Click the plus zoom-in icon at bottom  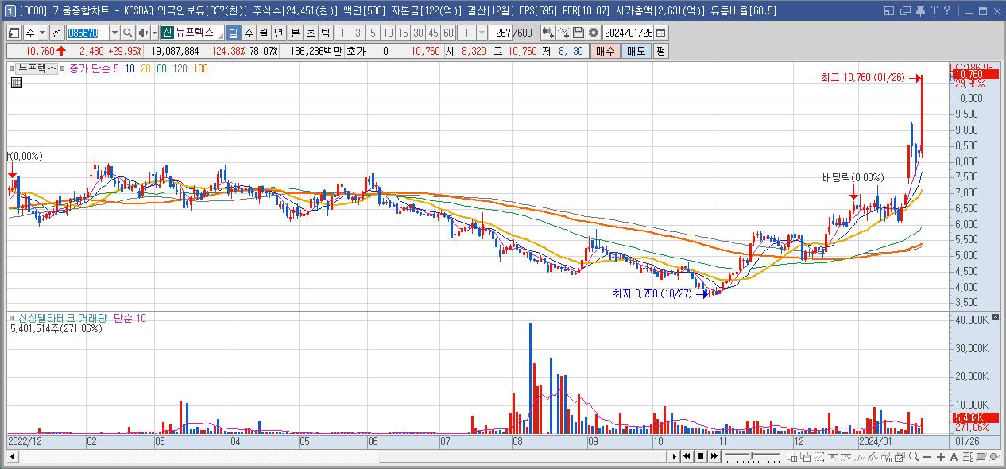pos(941,456)
